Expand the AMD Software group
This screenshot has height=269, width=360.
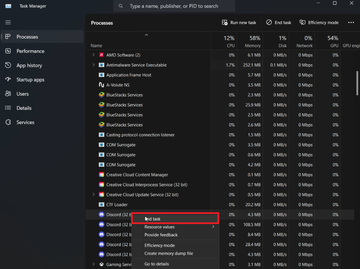pos(94,55)
